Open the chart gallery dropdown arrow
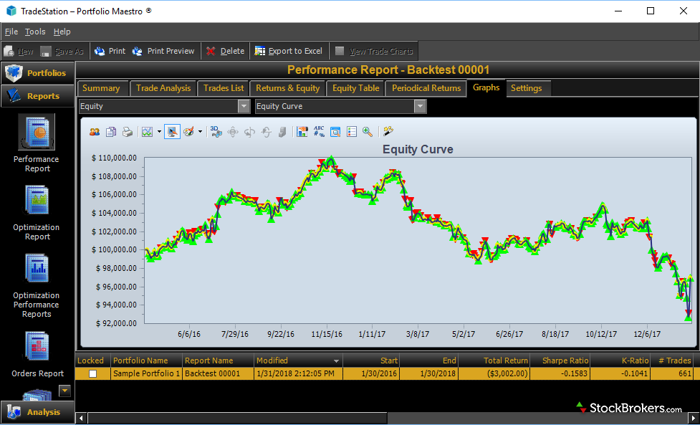The width and height of the screenshot is (700, 425). [x=159, y=132]
